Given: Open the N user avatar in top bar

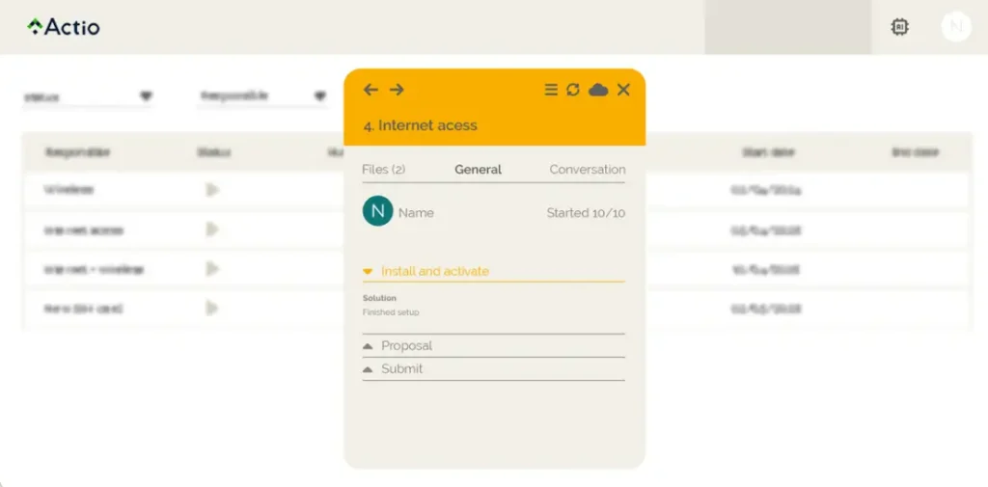Looking at the screenshot, I should coord(955,27).
